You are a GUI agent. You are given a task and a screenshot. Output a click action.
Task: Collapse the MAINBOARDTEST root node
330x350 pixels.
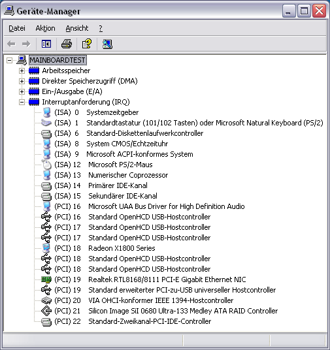(x=9, y=60)
